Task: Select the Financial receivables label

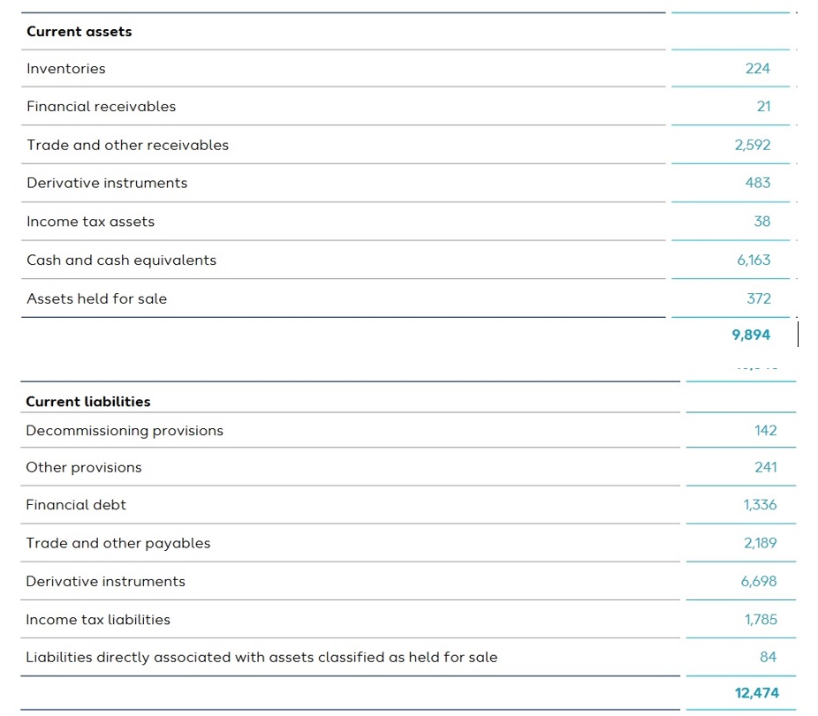Action: click(x=101, y=107)
